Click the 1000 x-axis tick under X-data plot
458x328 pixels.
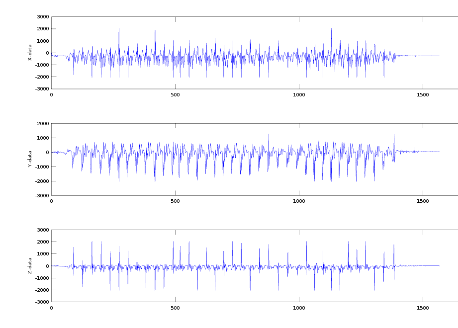pos(299,94)
